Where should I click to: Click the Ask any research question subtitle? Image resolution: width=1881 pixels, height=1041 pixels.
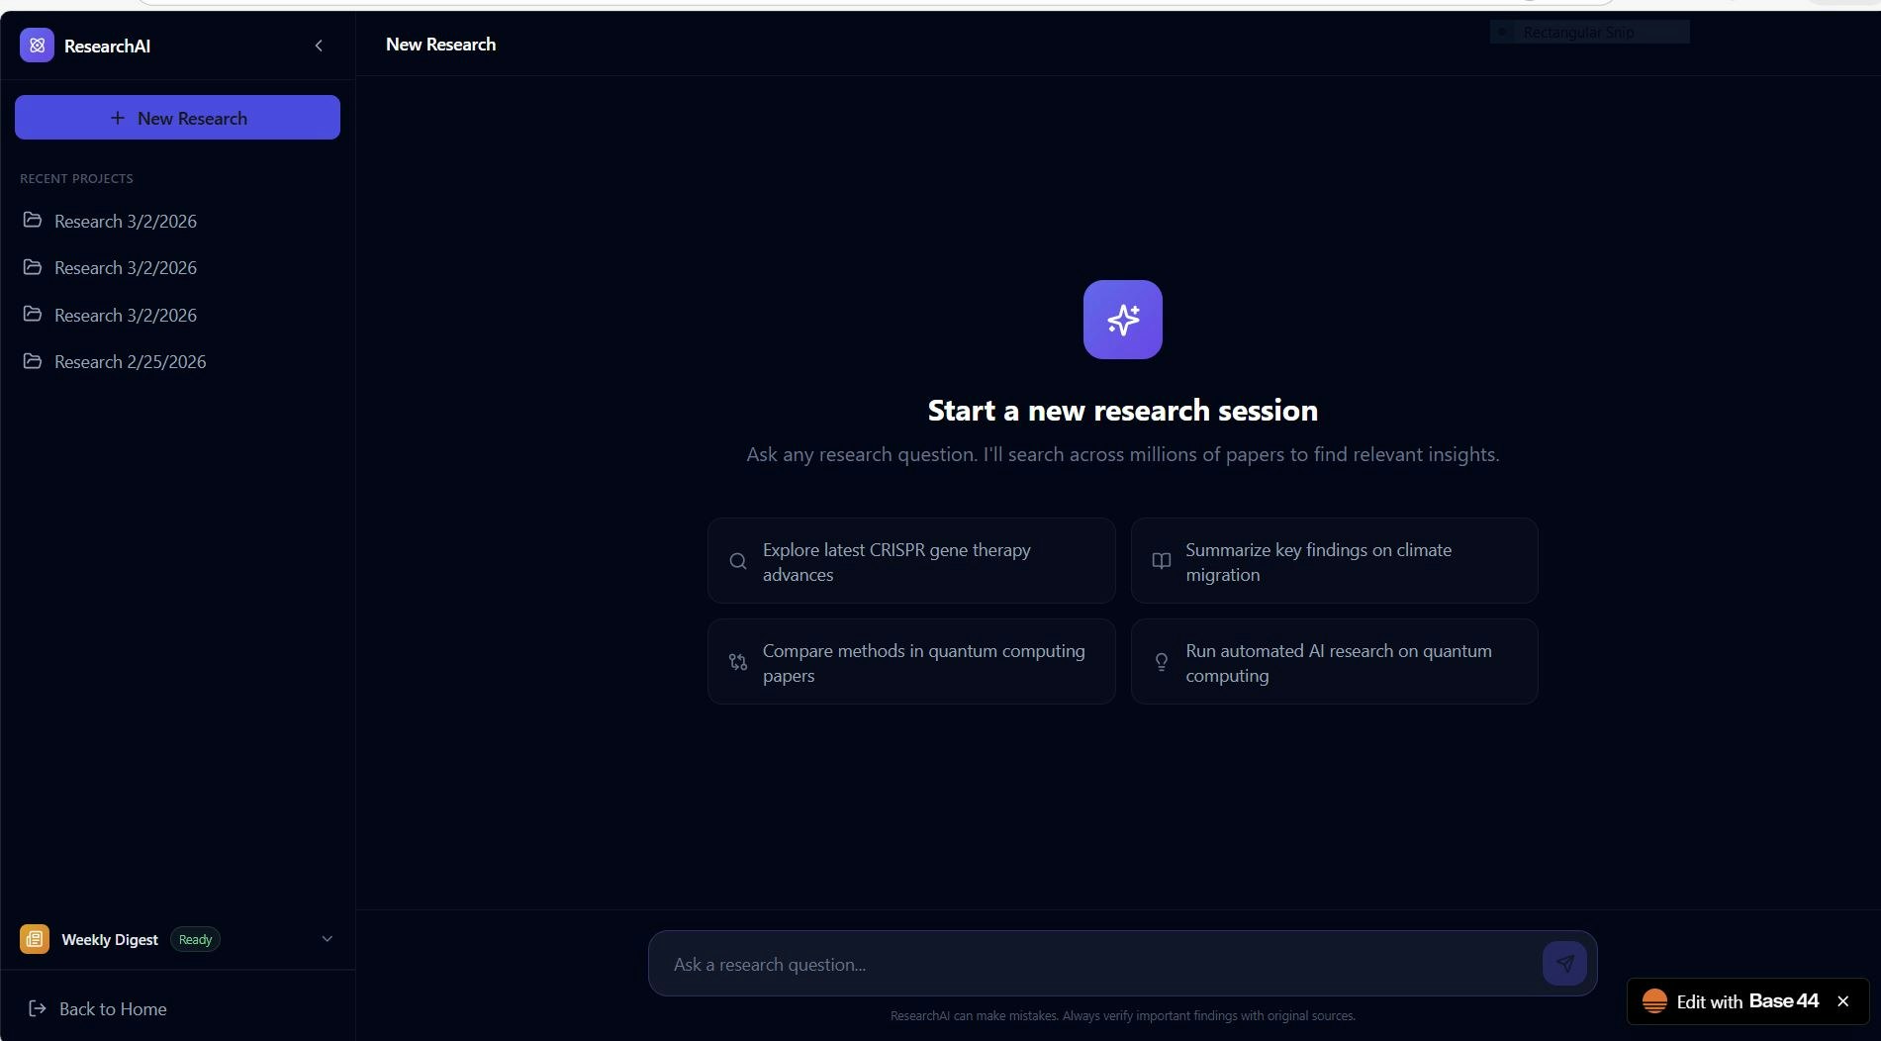[x=1122, y=454]
